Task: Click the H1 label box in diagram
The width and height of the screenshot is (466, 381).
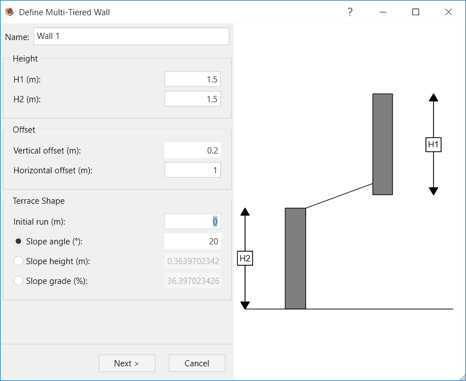Action: click(x=433, y=144)
